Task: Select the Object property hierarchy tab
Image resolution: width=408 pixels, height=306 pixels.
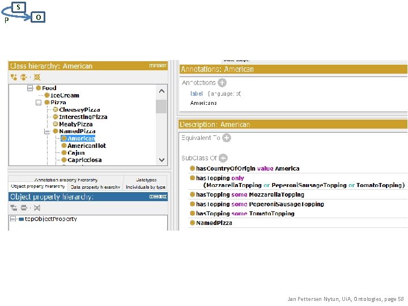Action: pos(38,186)
